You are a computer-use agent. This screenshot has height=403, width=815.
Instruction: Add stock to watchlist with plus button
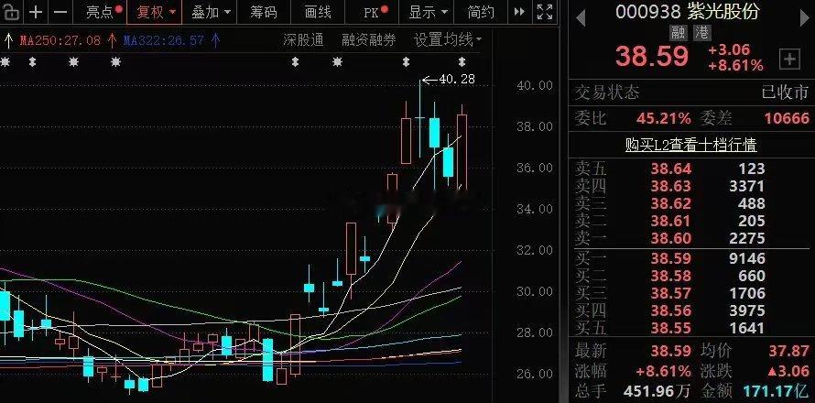click(789, 60)
